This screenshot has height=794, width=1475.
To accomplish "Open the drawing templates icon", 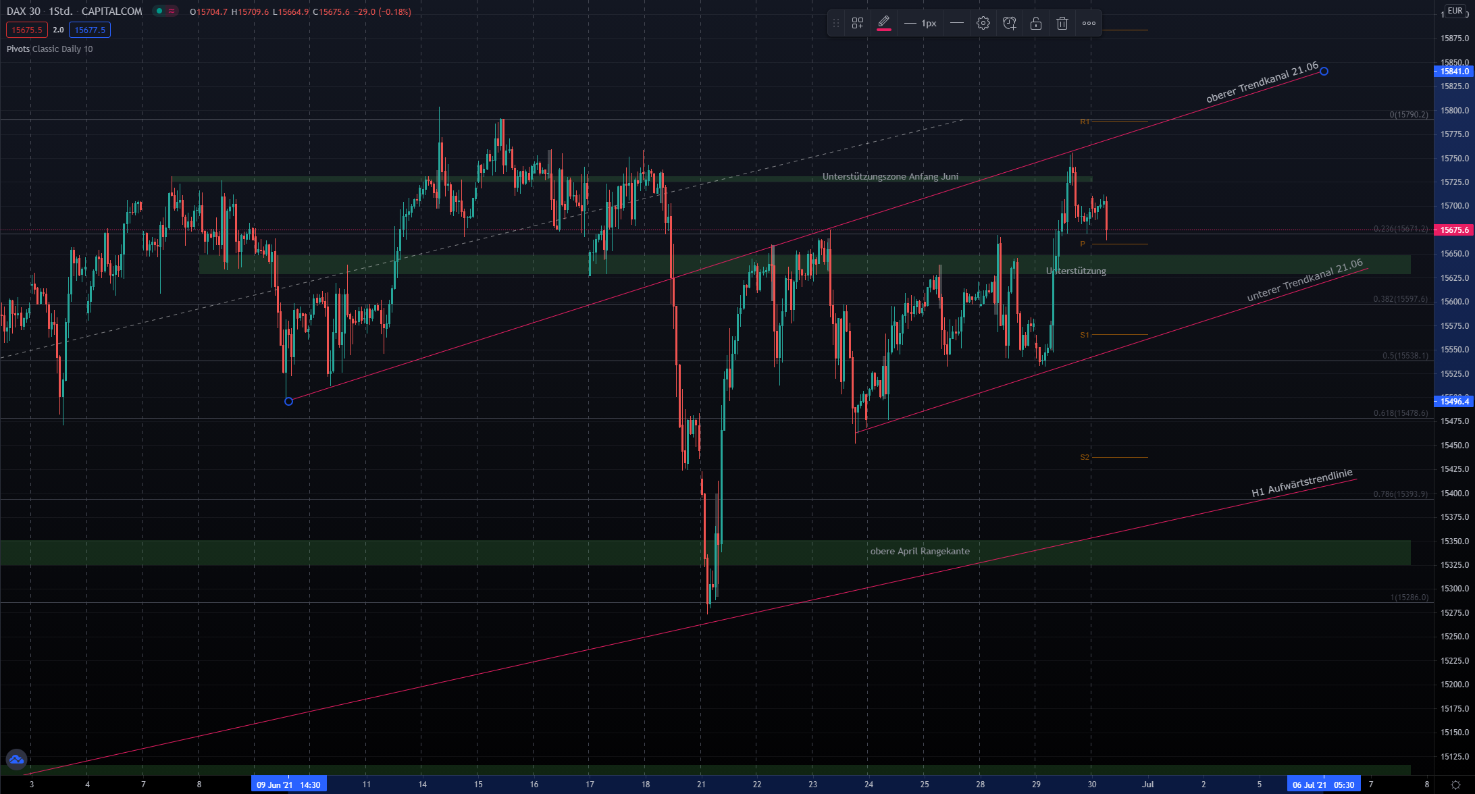I will pyautogui.click(x=858, y=24).
